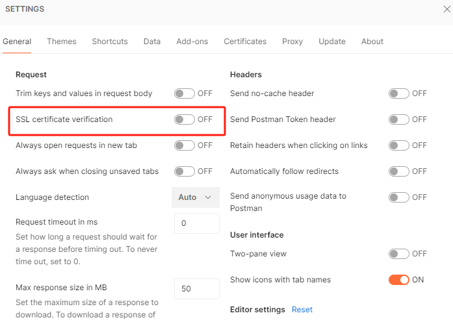Screen dimensions: 453x322
Task: Enable Automatically follow redirects
Action: [x=399, y=171]
